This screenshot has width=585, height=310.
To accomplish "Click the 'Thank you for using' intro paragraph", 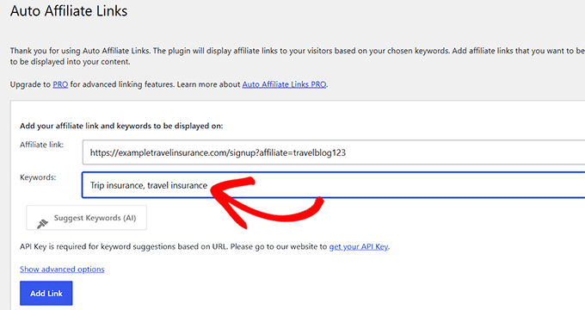I will click(x=298, y=56).
